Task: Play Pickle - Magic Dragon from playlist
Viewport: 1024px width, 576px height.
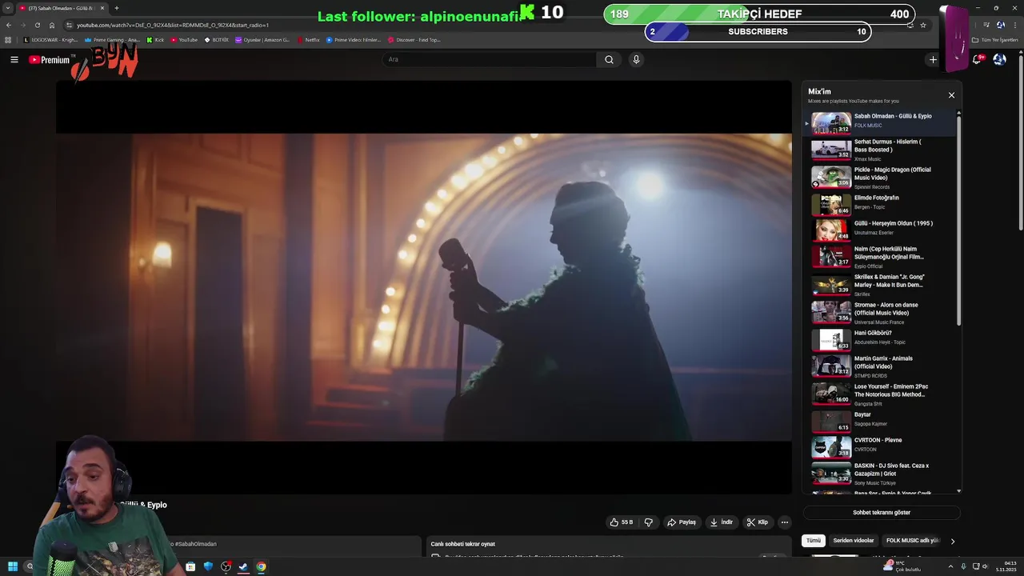Action: (x=878, y=178)
